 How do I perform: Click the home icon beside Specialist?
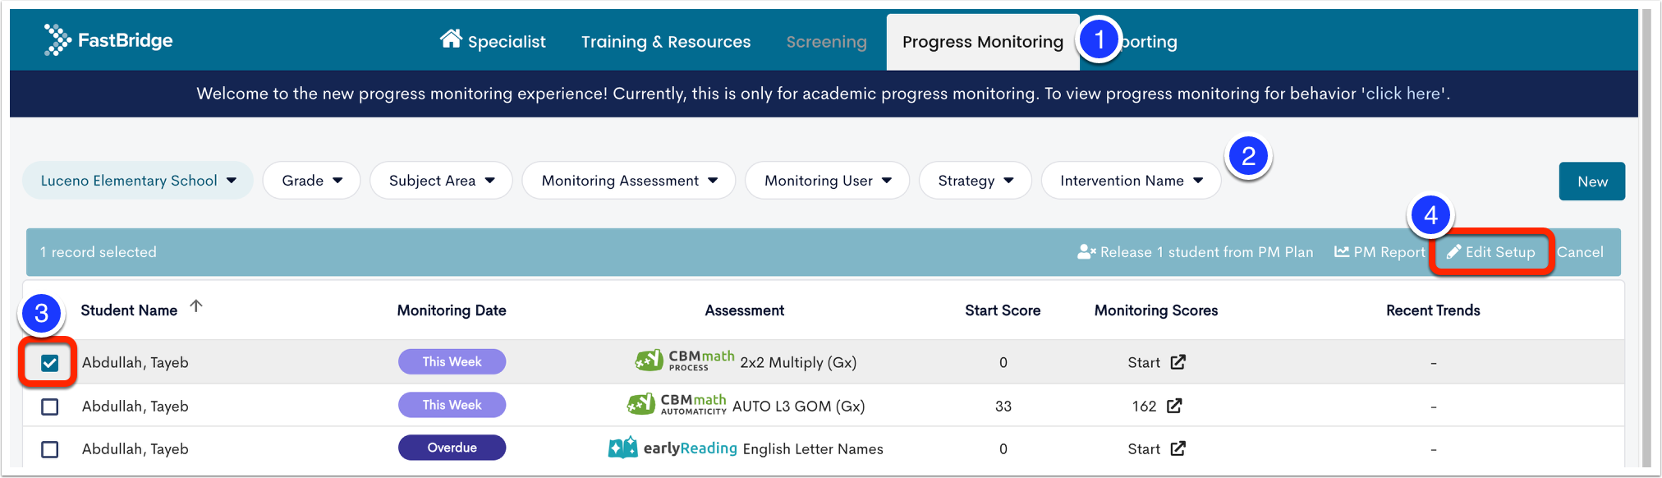[x=451, y=38]
